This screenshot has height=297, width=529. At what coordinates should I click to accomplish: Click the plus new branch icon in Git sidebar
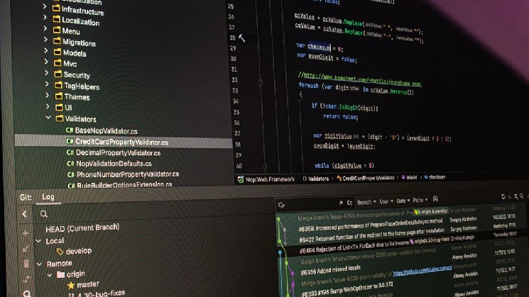pos(26,232)
